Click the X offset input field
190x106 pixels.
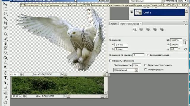tap(121, 44)
